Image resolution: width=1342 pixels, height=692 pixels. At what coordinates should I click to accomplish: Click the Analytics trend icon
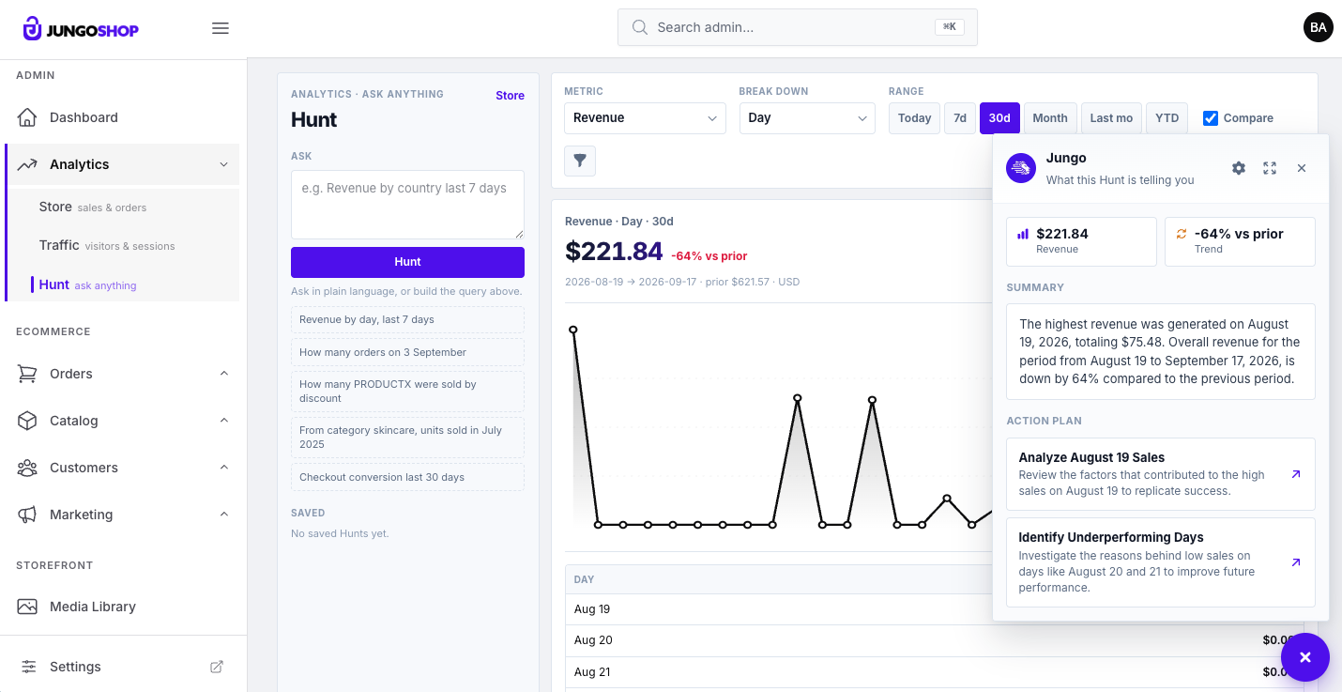[x=27, y=164]
